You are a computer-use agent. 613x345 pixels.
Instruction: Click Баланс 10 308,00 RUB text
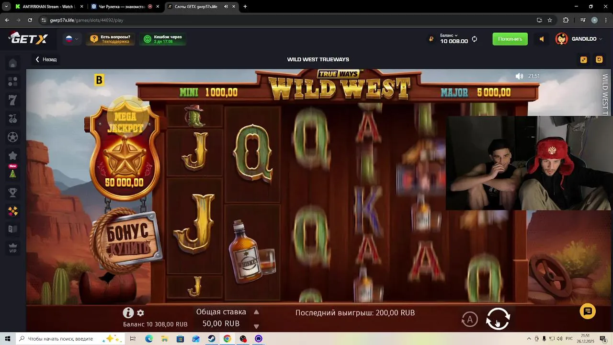155,324
